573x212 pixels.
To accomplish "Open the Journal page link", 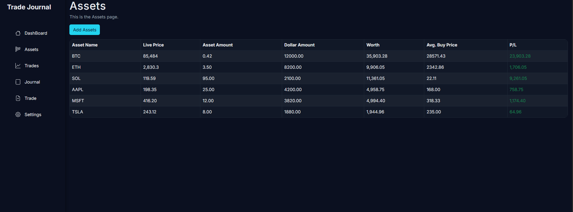I will (x=32, y=82).
